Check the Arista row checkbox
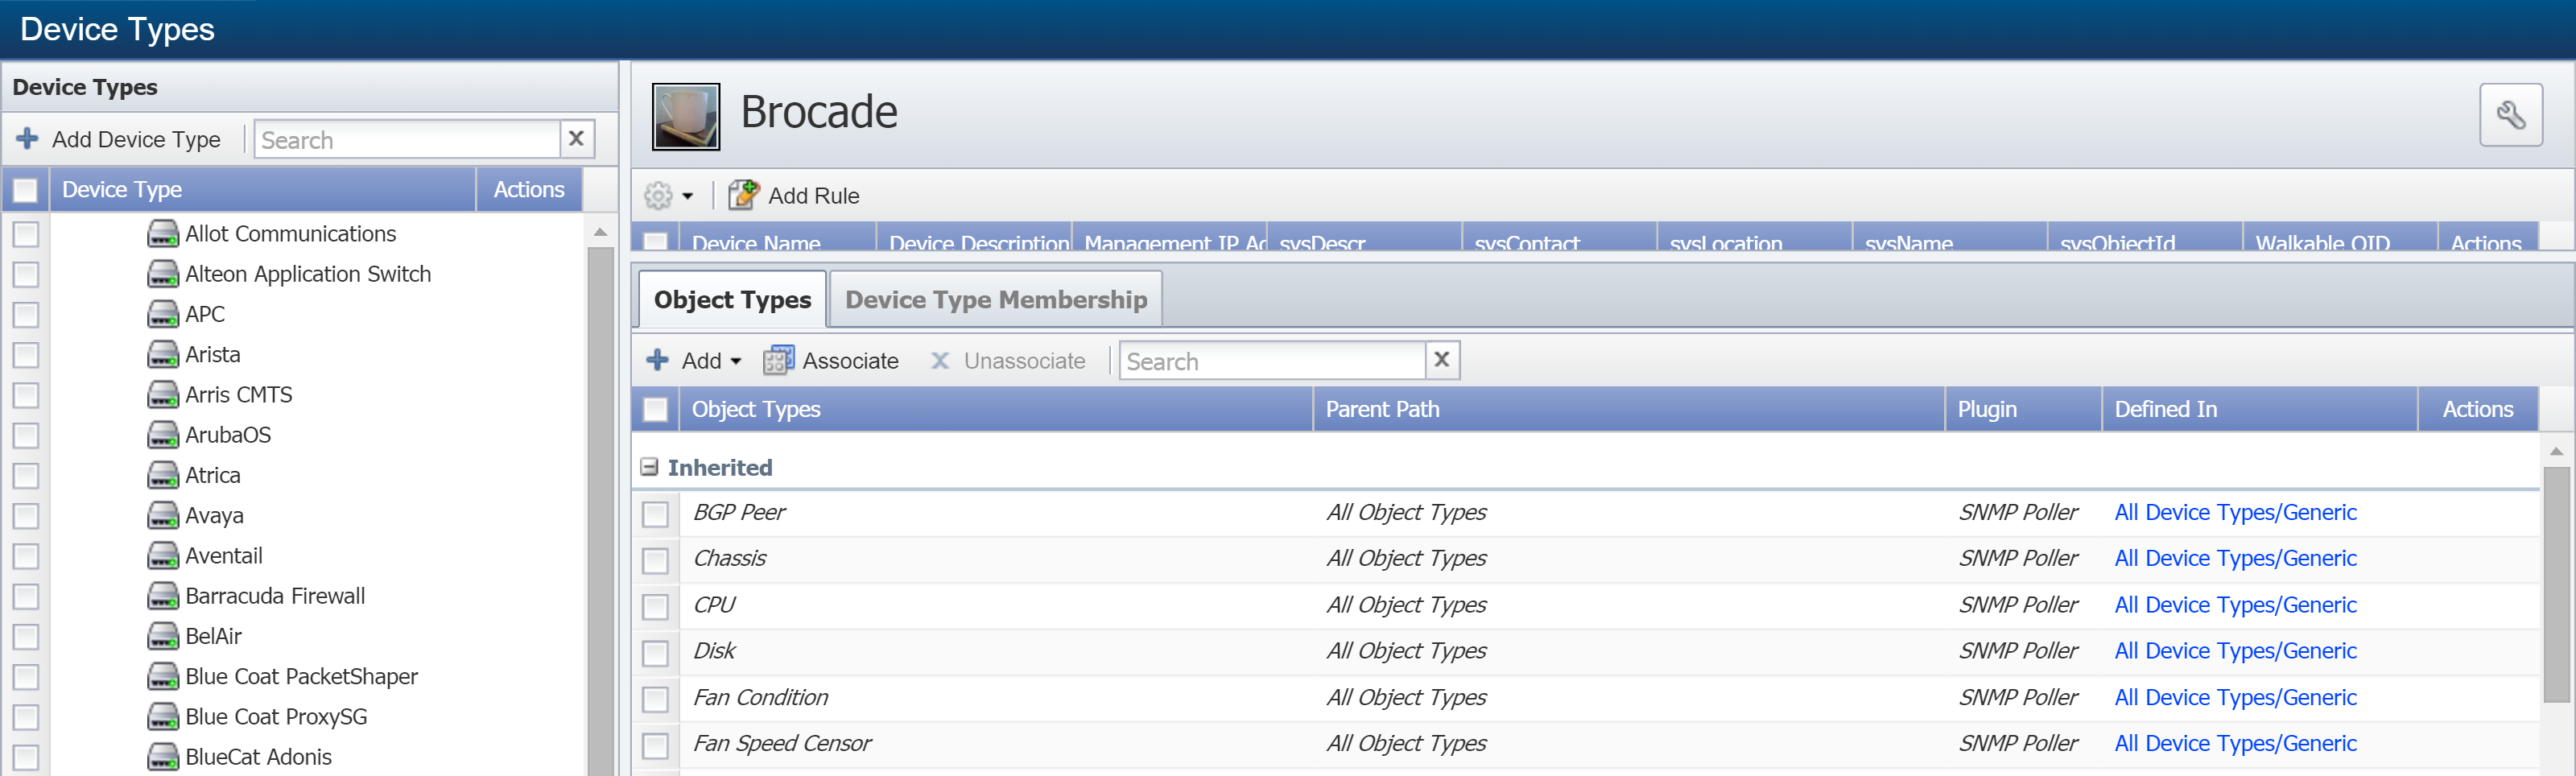The height and width of the screenshot is (776, 2576). (x=26, y=355)
